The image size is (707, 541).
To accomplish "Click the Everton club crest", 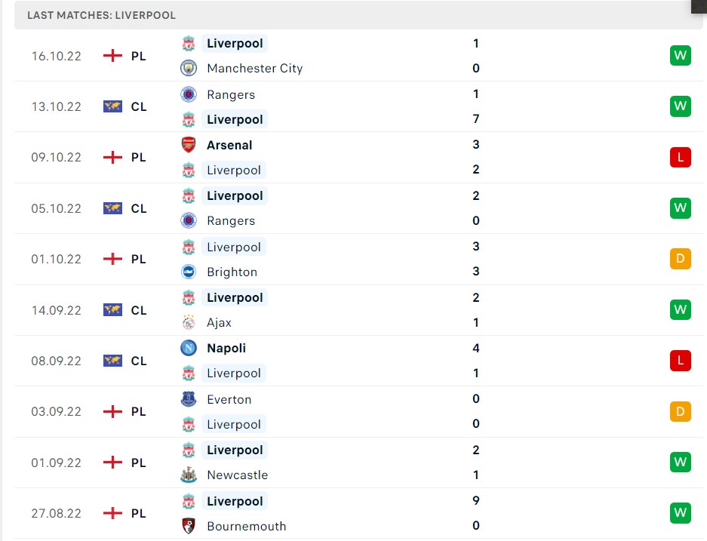I will [190, 399].
